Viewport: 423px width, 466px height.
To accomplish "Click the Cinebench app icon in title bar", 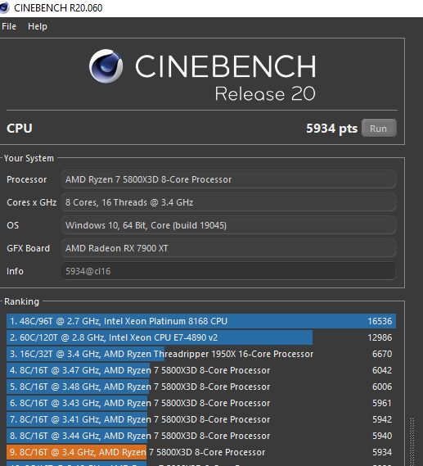I will tap(4, 7).
